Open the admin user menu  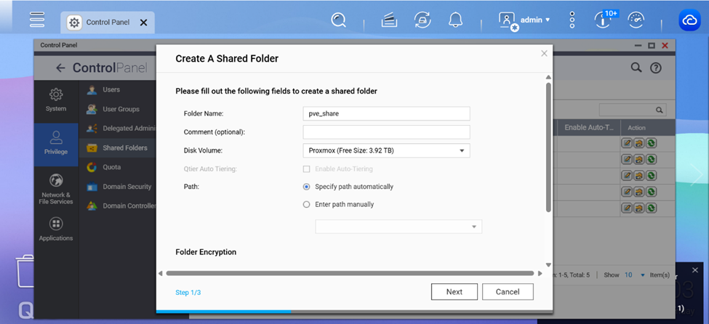[525, 20]
